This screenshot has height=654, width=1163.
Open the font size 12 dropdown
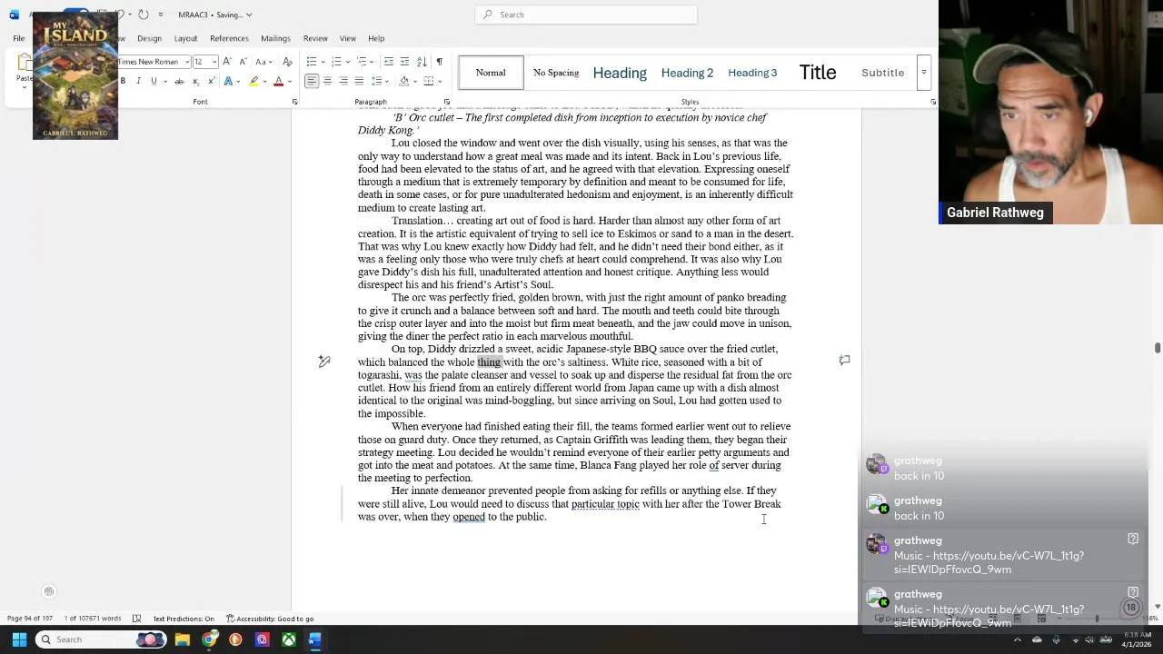coord(215,62)
